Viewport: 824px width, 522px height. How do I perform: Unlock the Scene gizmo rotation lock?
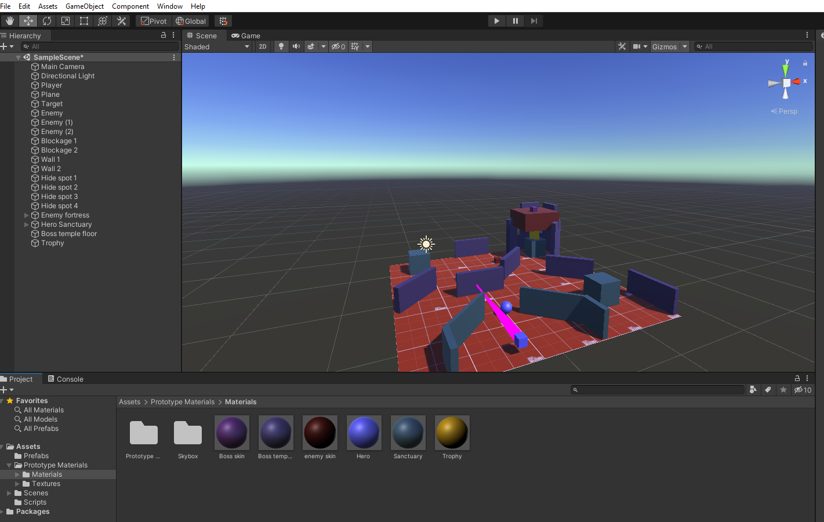coord(805,63)
